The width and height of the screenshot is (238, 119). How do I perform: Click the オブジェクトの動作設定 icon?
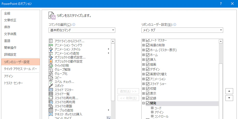[51, 62]
